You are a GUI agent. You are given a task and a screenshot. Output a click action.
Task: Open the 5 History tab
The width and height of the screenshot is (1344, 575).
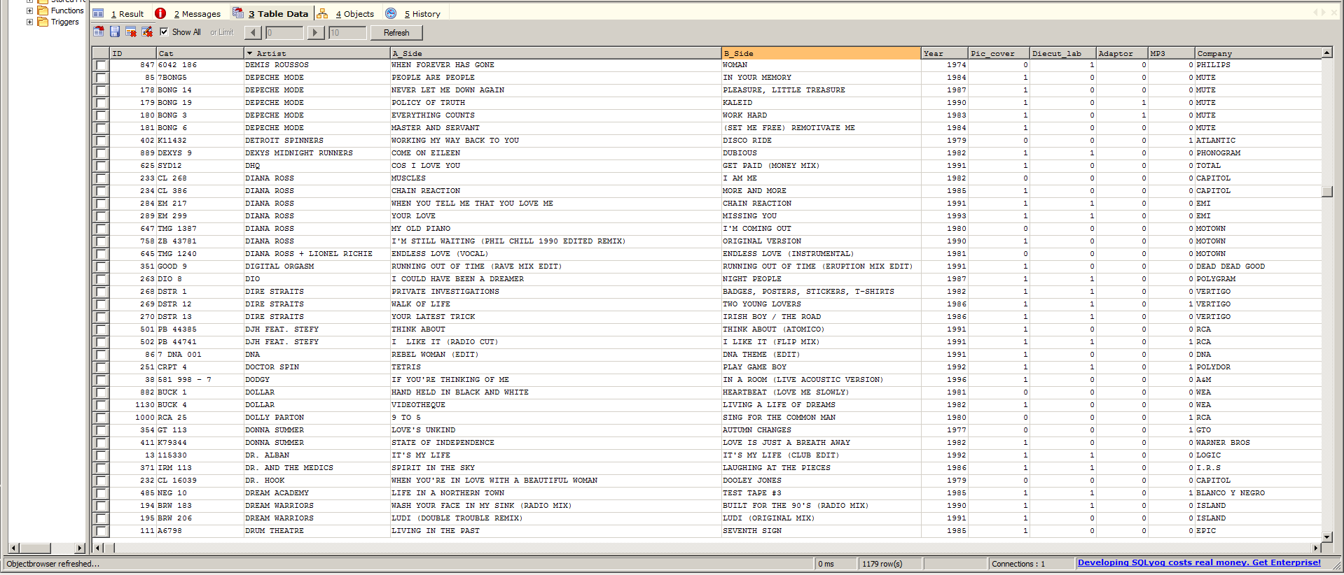click(414, 14)
